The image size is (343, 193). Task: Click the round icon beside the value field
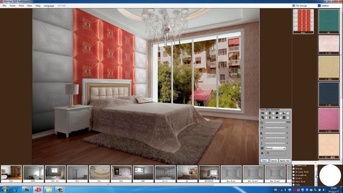(262, 153)
